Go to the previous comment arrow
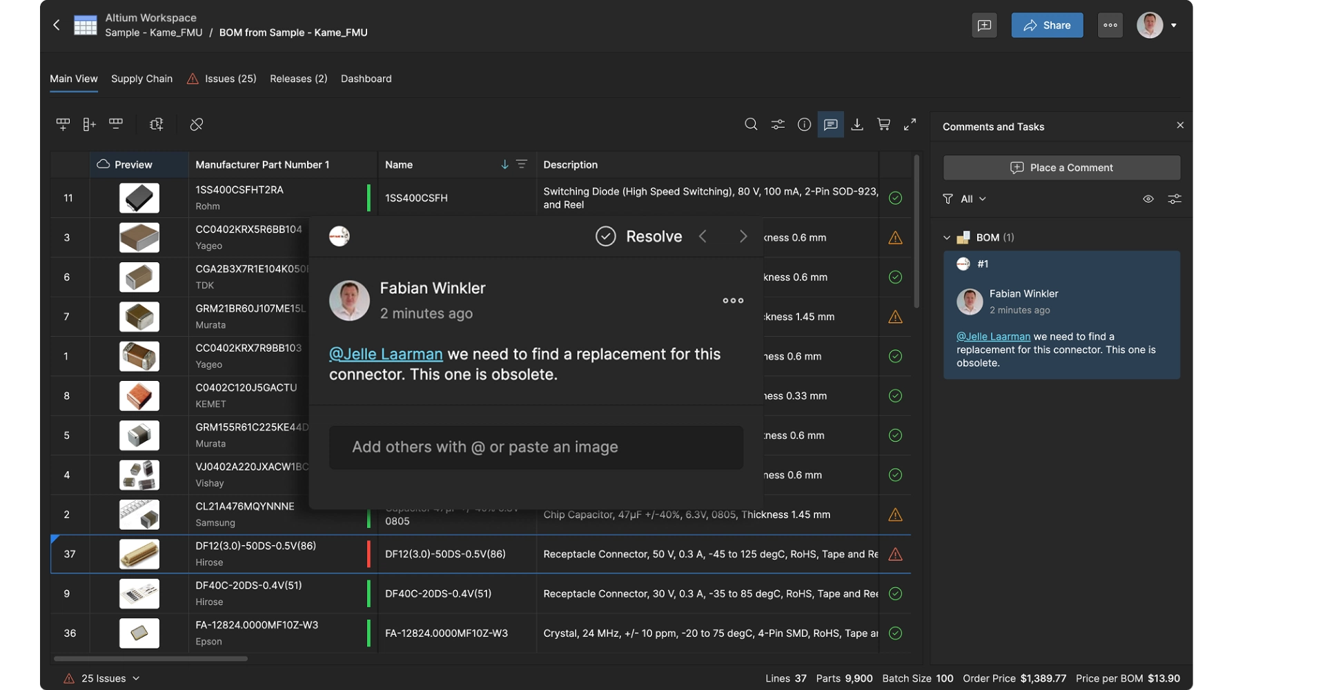The height and width of the screenshot is (690, 1325). 703,236
